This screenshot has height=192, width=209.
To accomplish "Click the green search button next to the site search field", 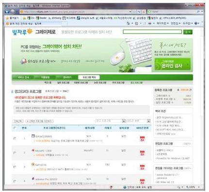I will pos(188,32).
